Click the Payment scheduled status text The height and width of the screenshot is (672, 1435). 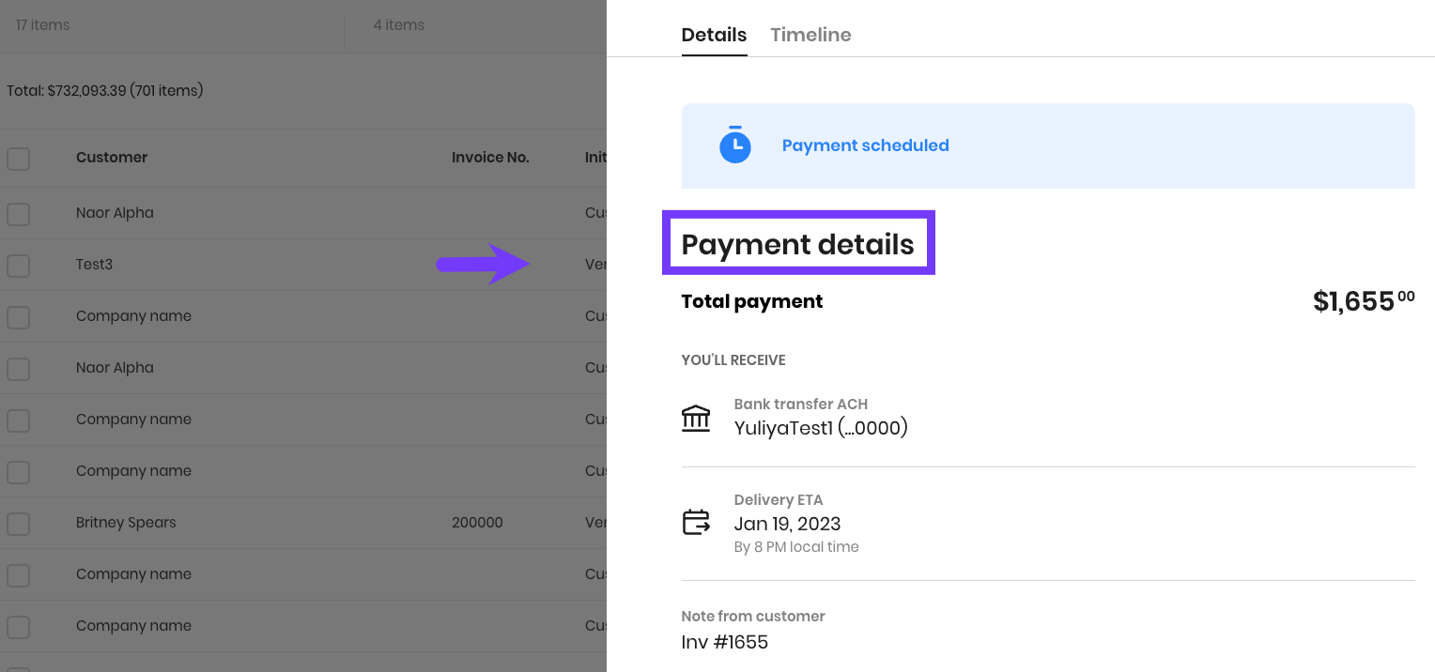tap(865, 145)
